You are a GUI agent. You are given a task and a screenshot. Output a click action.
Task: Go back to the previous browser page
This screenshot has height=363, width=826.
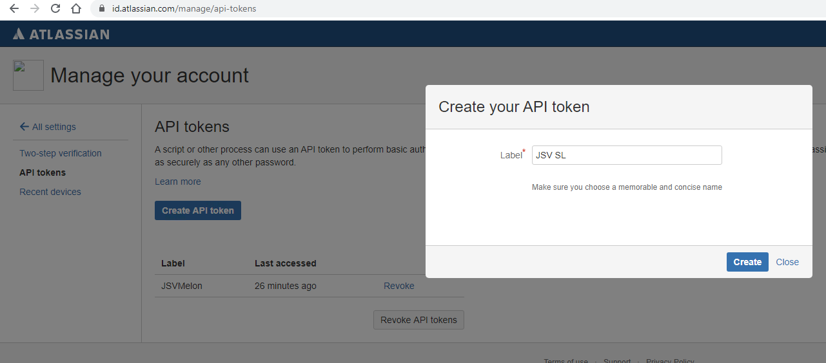(x=14, y=9)
